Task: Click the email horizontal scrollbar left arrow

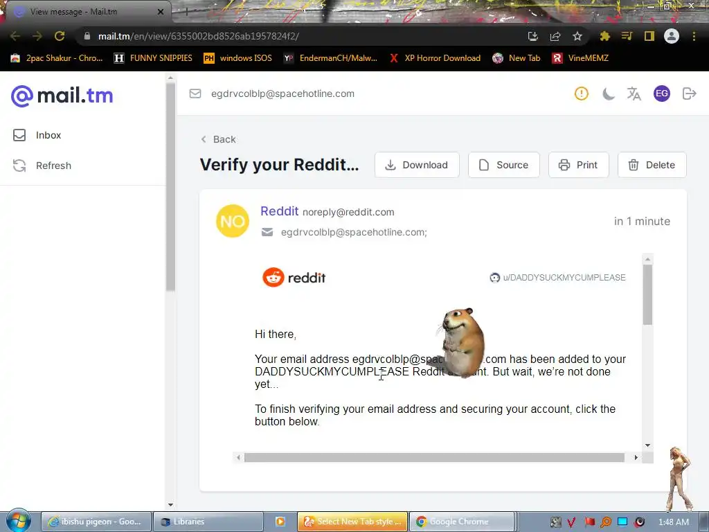Action: pos(238,457)
